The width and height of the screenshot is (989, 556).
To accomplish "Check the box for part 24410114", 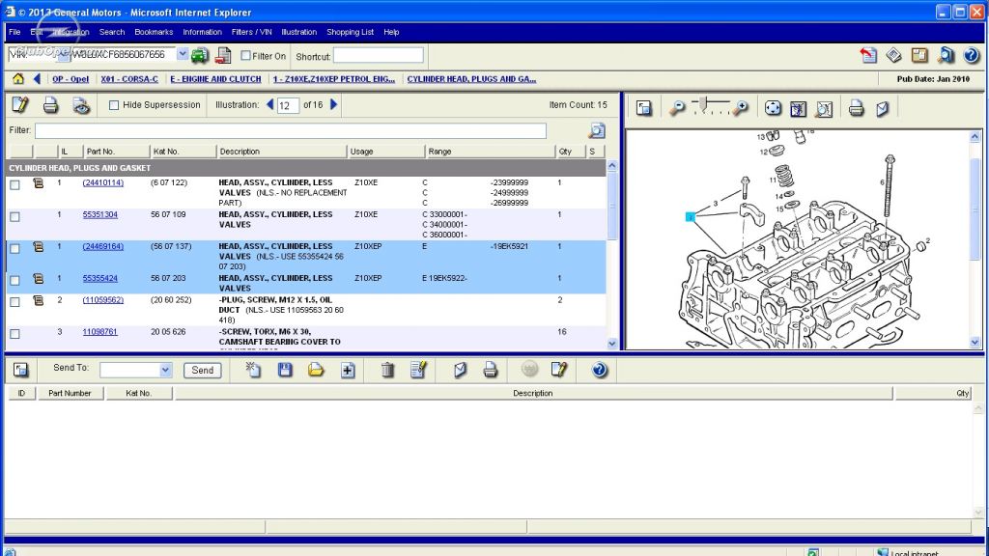I will point(14,184).
